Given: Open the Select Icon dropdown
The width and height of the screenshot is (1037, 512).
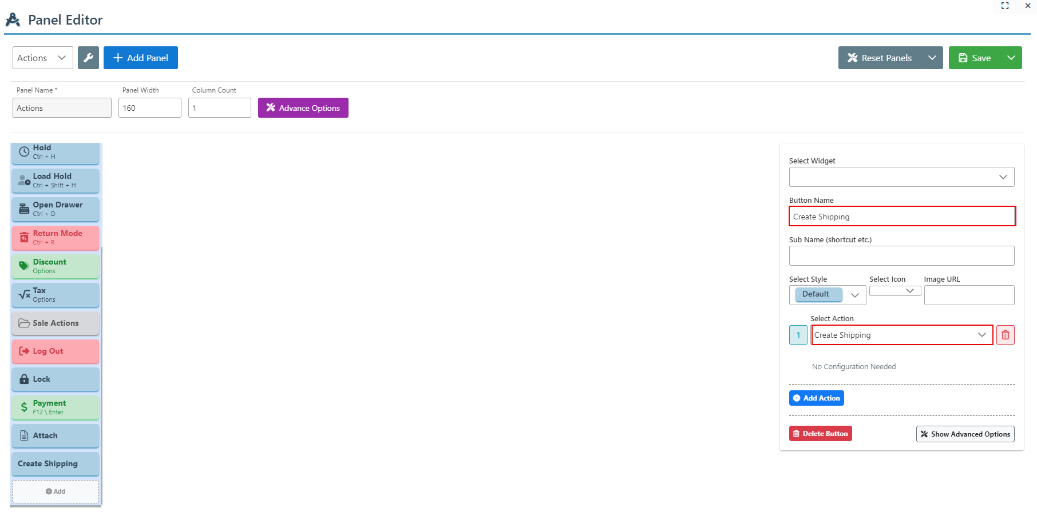Looking at the screenshot, I should (895, 291).
